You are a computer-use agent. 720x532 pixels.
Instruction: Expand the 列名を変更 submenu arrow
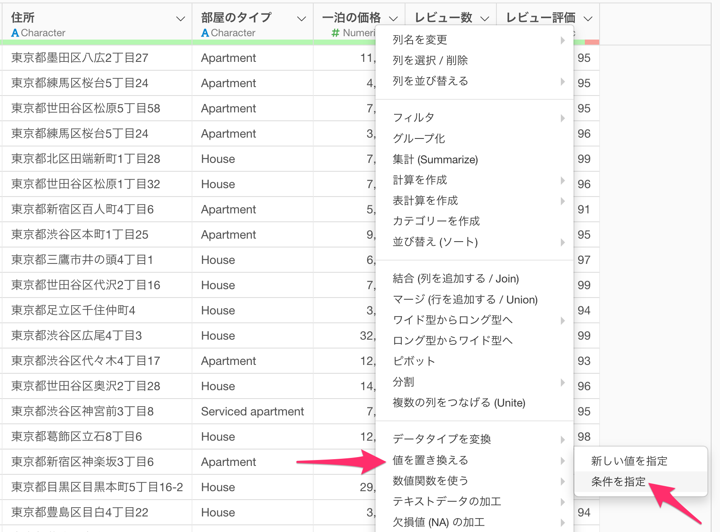point(563,40)
